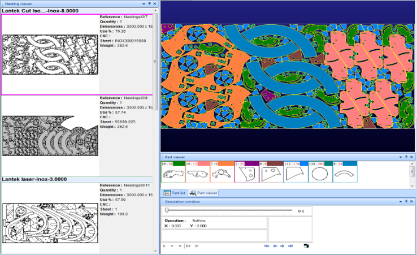Click the previous step blue arrow
The width and height of the screenshot is (417, 255).
pyautogui.click(x=275, y=246)
